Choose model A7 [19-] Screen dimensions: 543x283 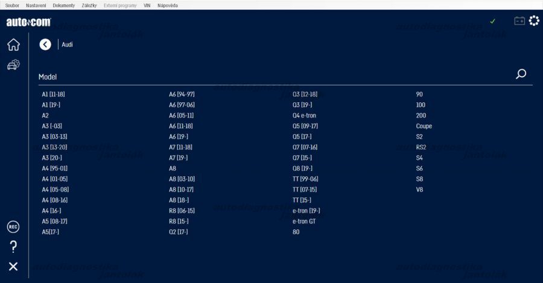pyautogui.click(x=179, y=158)
